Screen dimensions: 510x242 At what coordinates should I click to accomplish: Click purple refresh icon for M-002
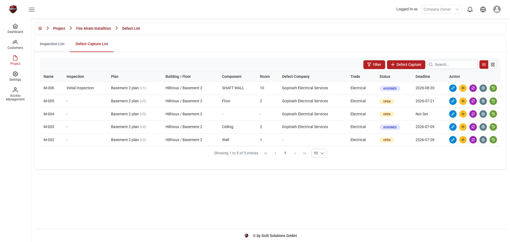point(473,140)
